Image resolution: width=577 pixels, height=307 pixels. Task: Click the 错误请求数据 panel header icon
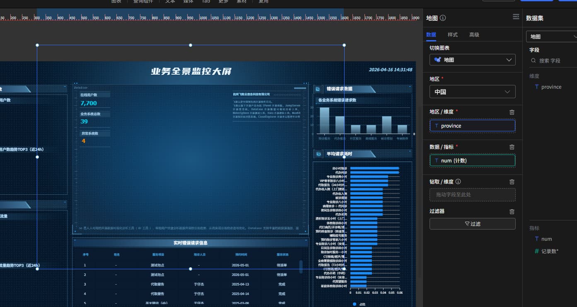[x=318, y=89]
